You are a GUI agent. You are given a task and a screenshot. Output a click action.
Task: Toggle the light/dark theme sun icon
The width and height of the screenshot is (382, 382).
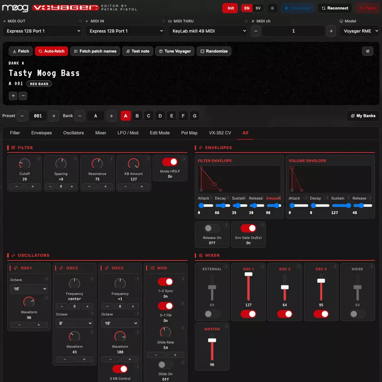click(272, 8)
